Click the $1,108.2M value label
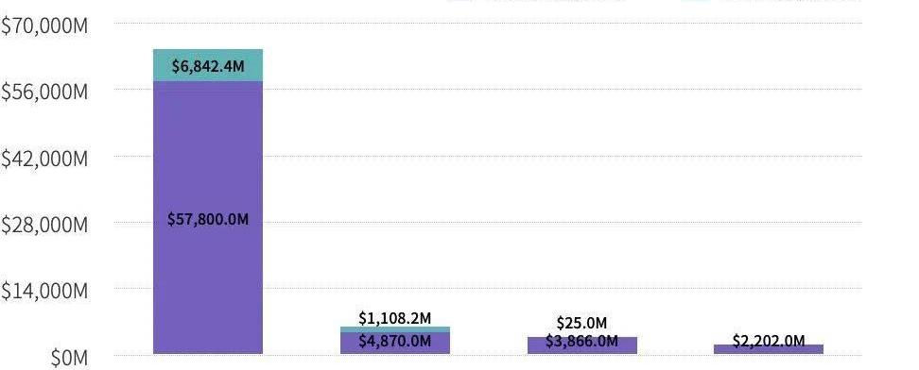Screen dimensions: 919x370 pyautogui.click(x=395, y=318)
